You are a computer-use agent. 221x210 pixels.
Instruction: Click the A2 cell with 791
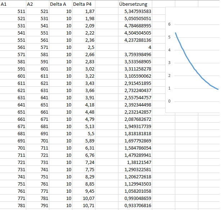tap(38, 205)
